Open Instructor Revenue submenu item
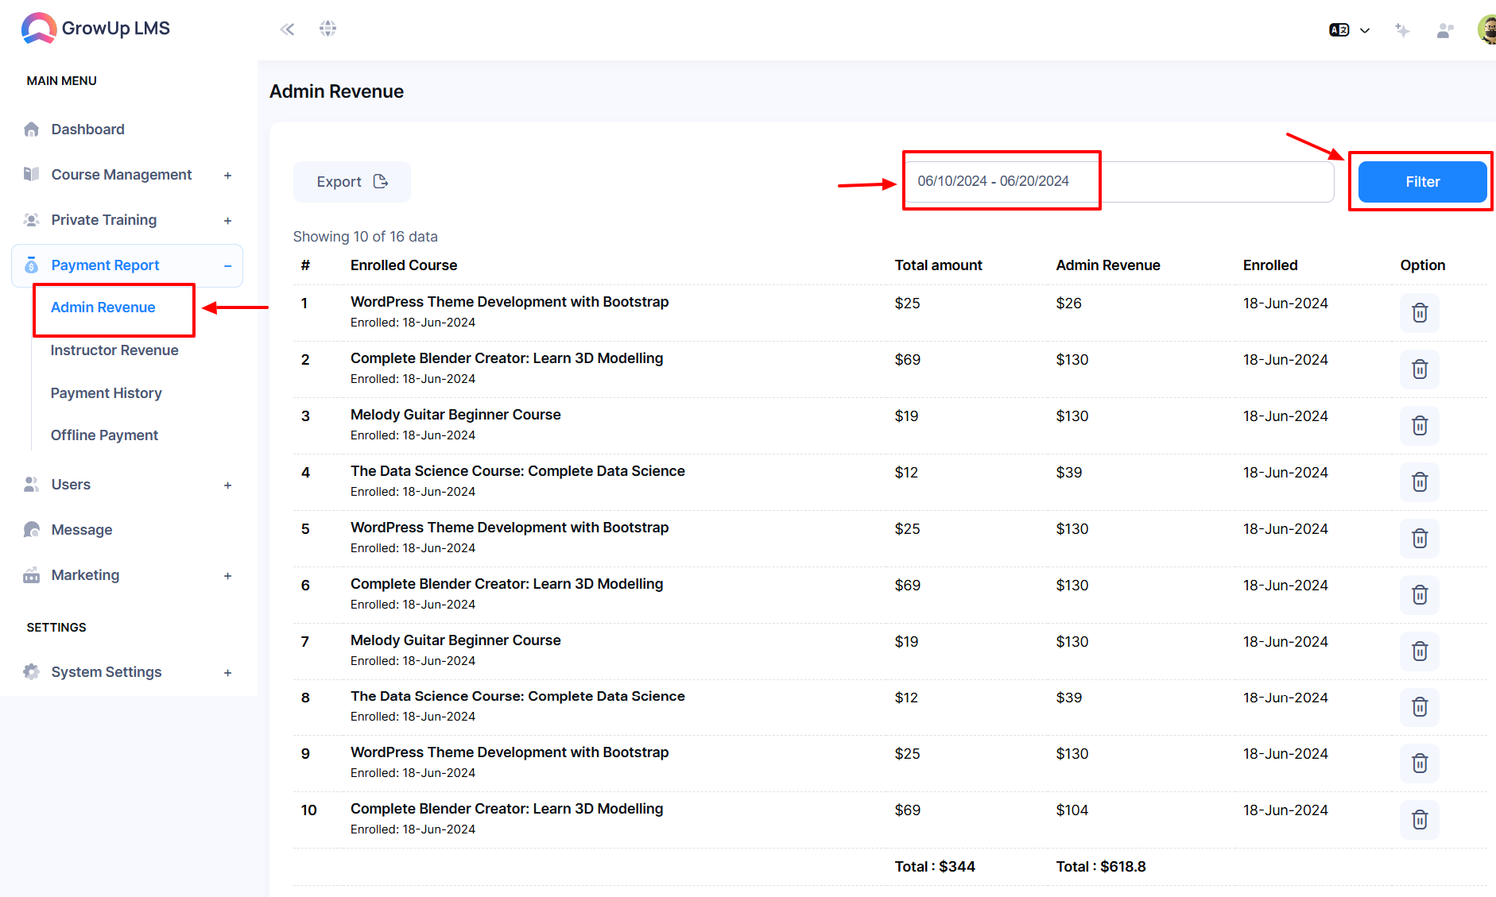The width and height of the screenshot is (1496, 897). pyautogui.click(x=114, y=350)
